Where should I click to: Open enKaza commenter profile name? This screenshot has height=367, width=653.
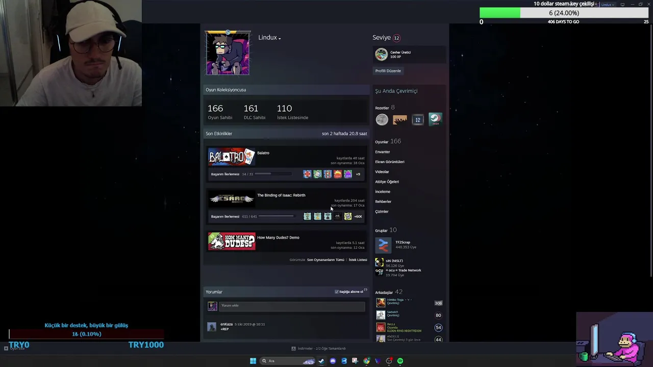[x=227, y=324]
